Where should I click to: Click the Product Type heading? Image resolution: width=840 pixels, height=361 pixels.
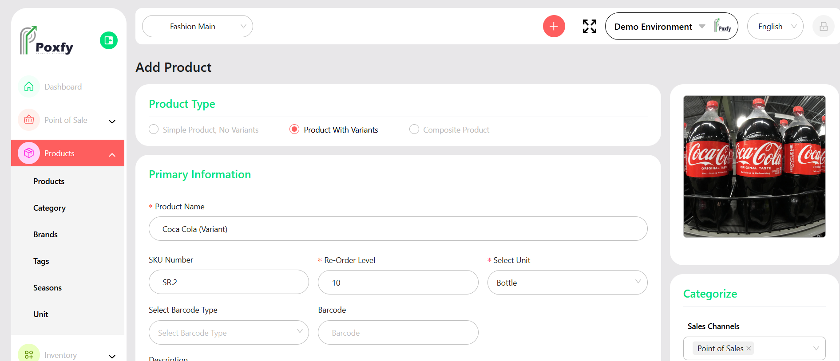pyautogui.click(x=182, y=104)
